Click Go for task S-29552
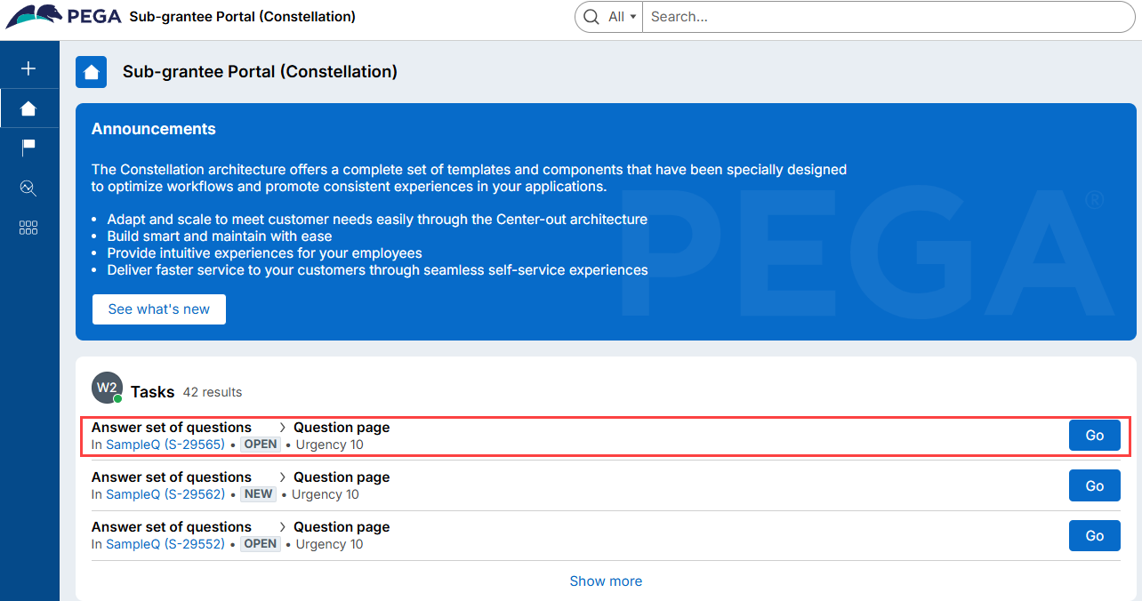 point(1094,535)
